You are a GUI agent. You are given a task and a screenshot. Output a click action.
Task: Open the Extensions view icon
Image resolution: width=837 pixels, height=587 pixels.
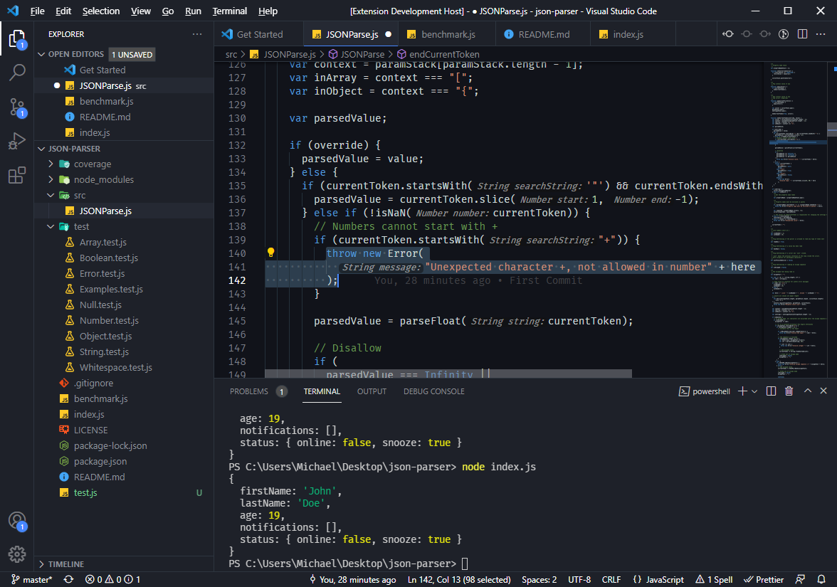[x=17, y=174]
